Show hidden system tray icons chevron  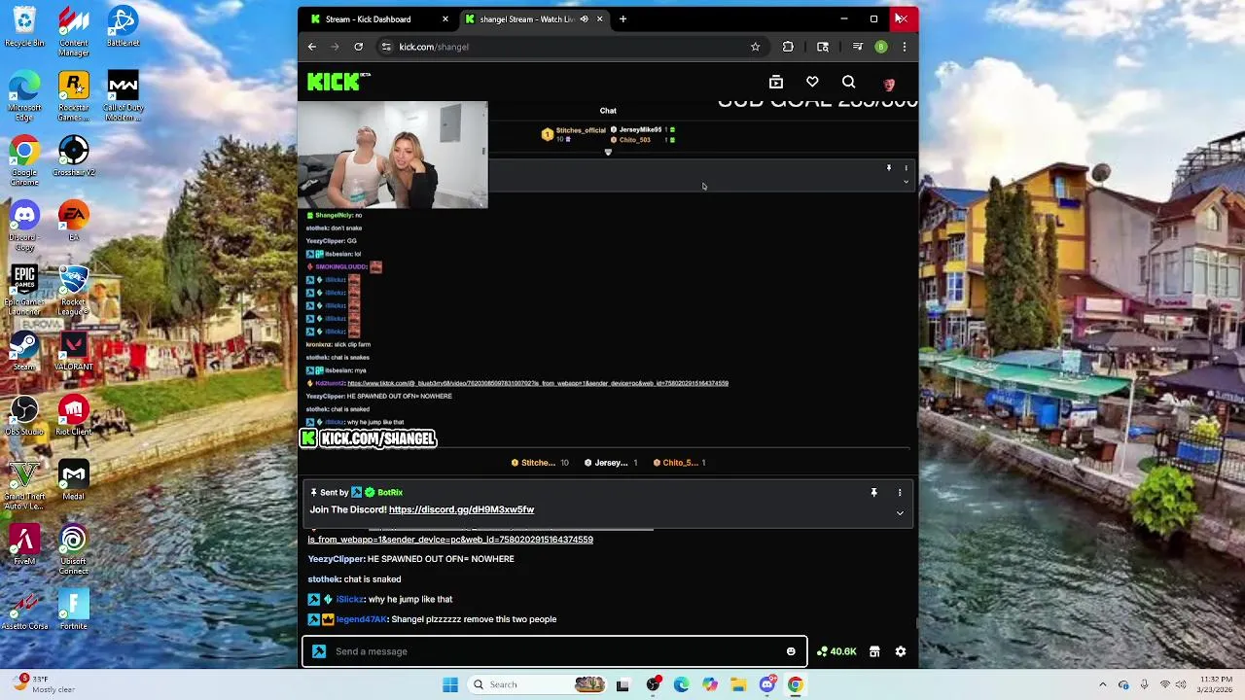[x=1103, y=684]
